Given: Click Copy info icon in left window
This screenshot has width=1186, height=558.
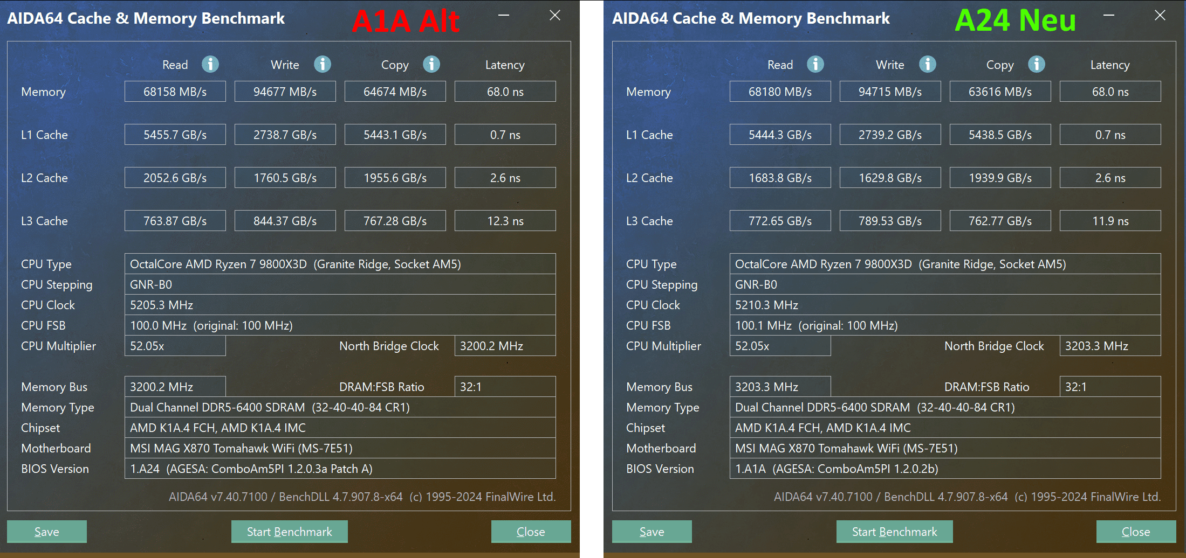Looking at the screenshot, I should [431, 65].
